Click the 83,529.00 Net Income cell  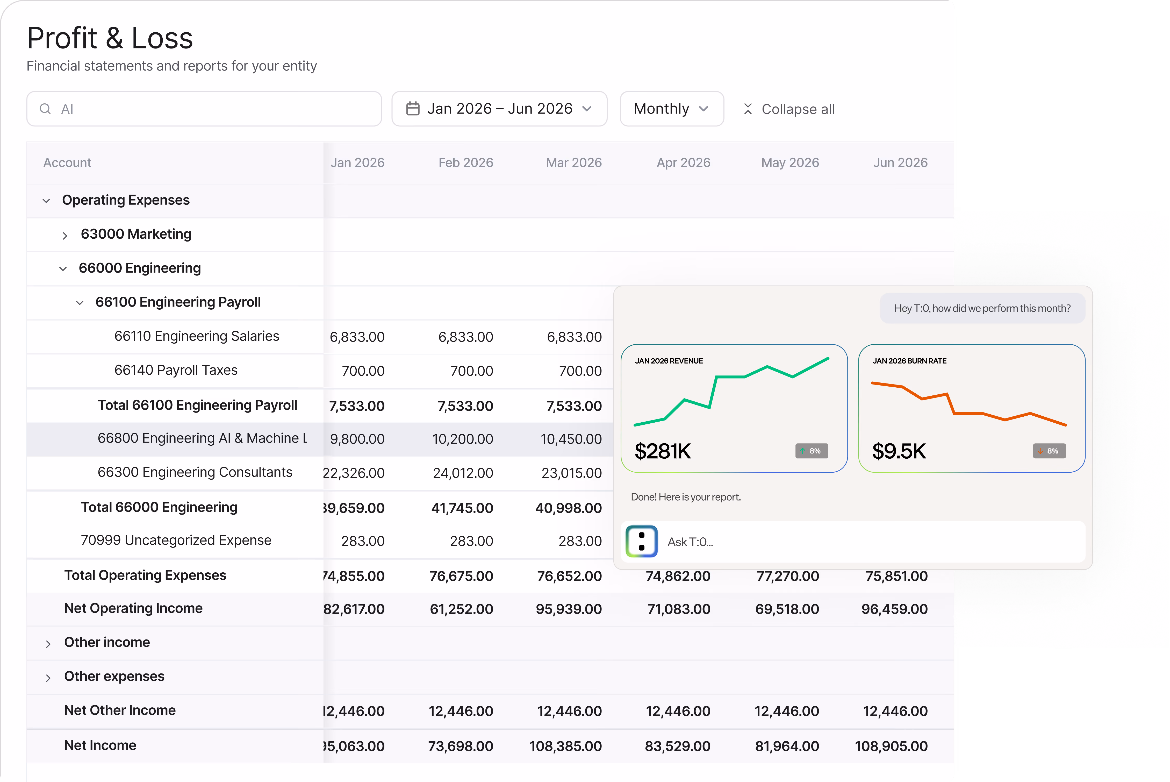678,746
